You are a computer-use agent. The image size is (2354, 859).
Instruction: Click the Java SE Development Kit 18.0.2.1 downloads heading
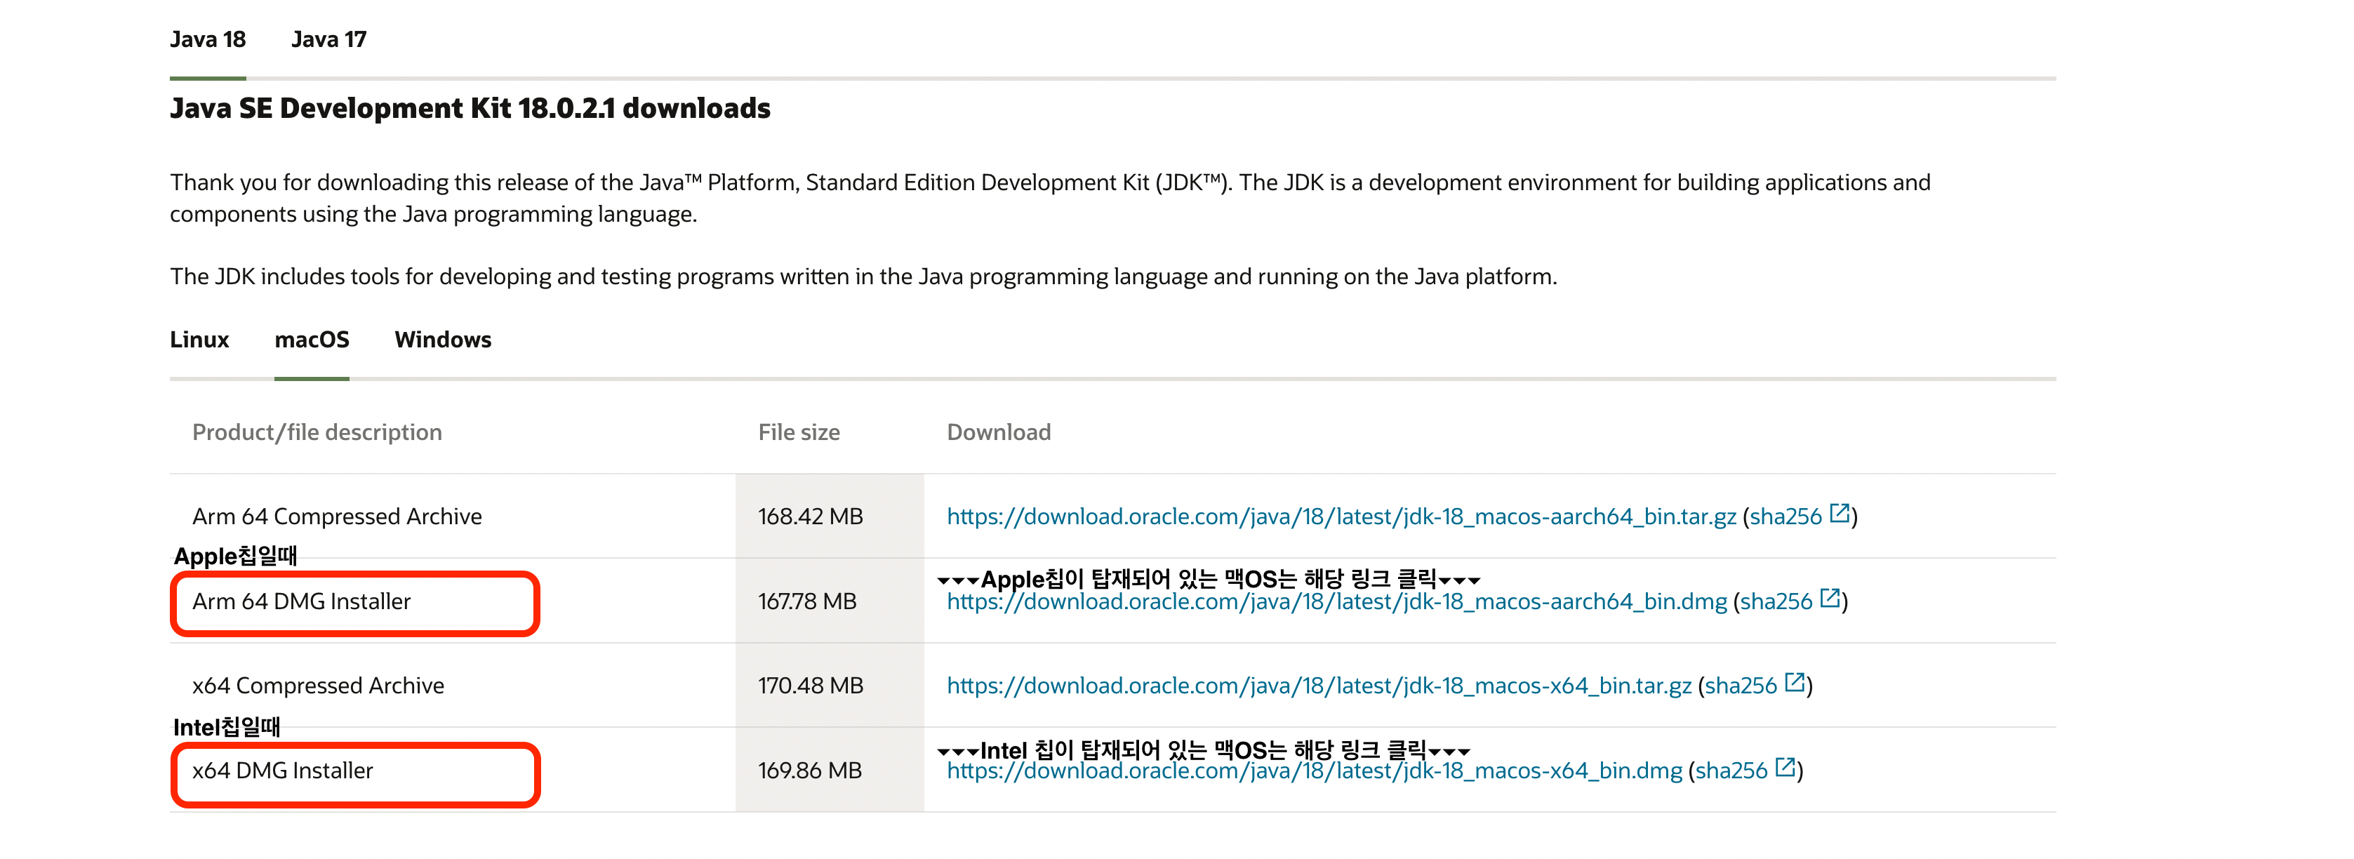point(470,108)
